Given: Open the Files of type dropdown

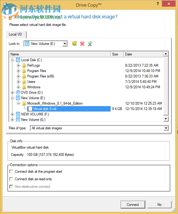Looking at the screenshot, I should 166,128.
